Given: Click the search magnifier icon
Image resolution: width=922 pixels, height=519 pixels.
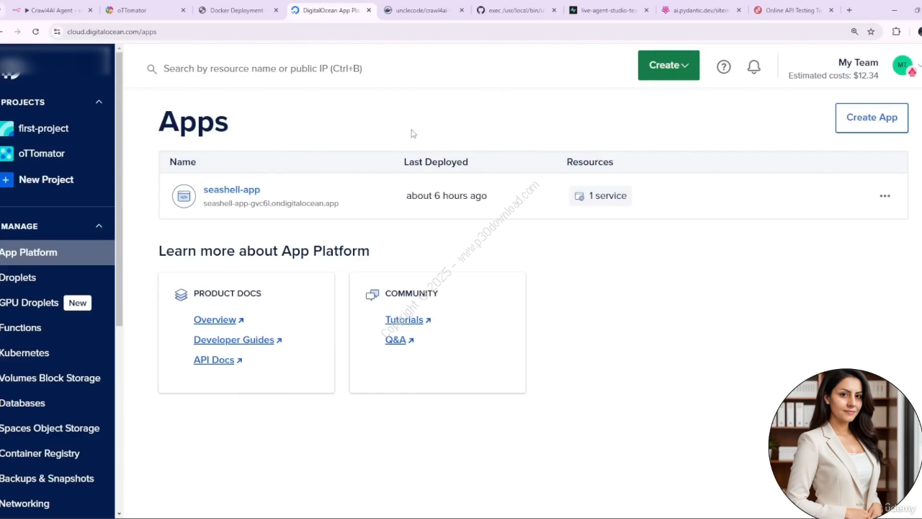Looking at the screenshot, I should click(x=152, y=69).
